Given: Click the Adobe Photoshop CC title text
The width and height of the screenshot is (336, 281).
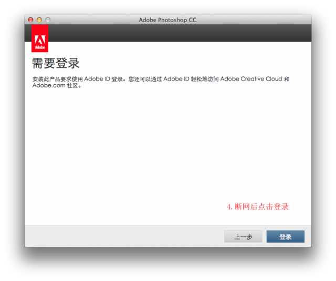Looking at the screenshot, I should click(167, 20).
